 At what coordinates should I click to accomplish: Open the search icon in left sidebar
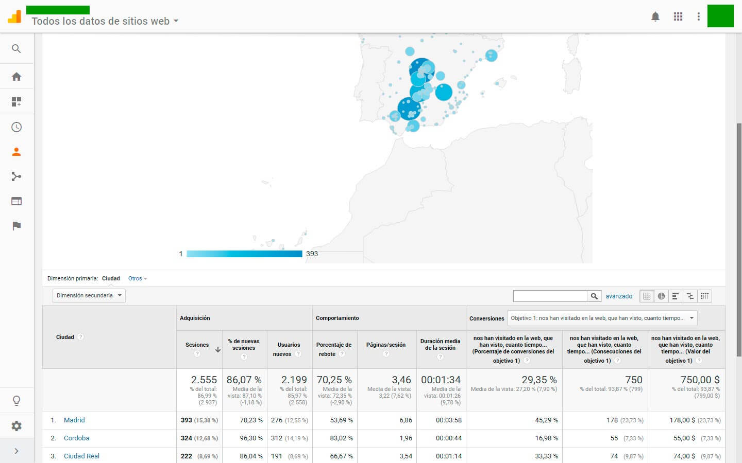16,49
